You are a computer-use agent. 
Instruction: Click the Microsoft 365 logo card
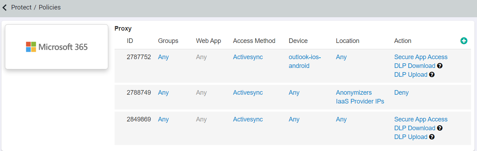pos(57,47)
